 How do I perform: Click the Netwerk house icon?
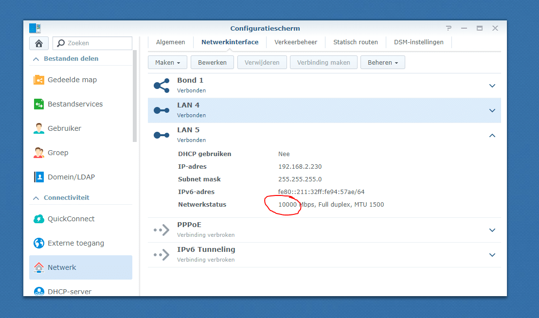click(39, 267)
